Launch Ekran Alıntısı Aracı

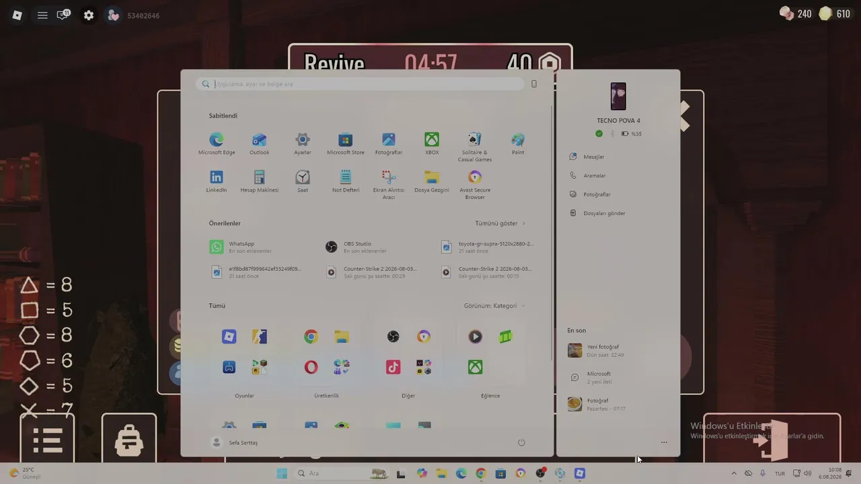coord(389,185)
